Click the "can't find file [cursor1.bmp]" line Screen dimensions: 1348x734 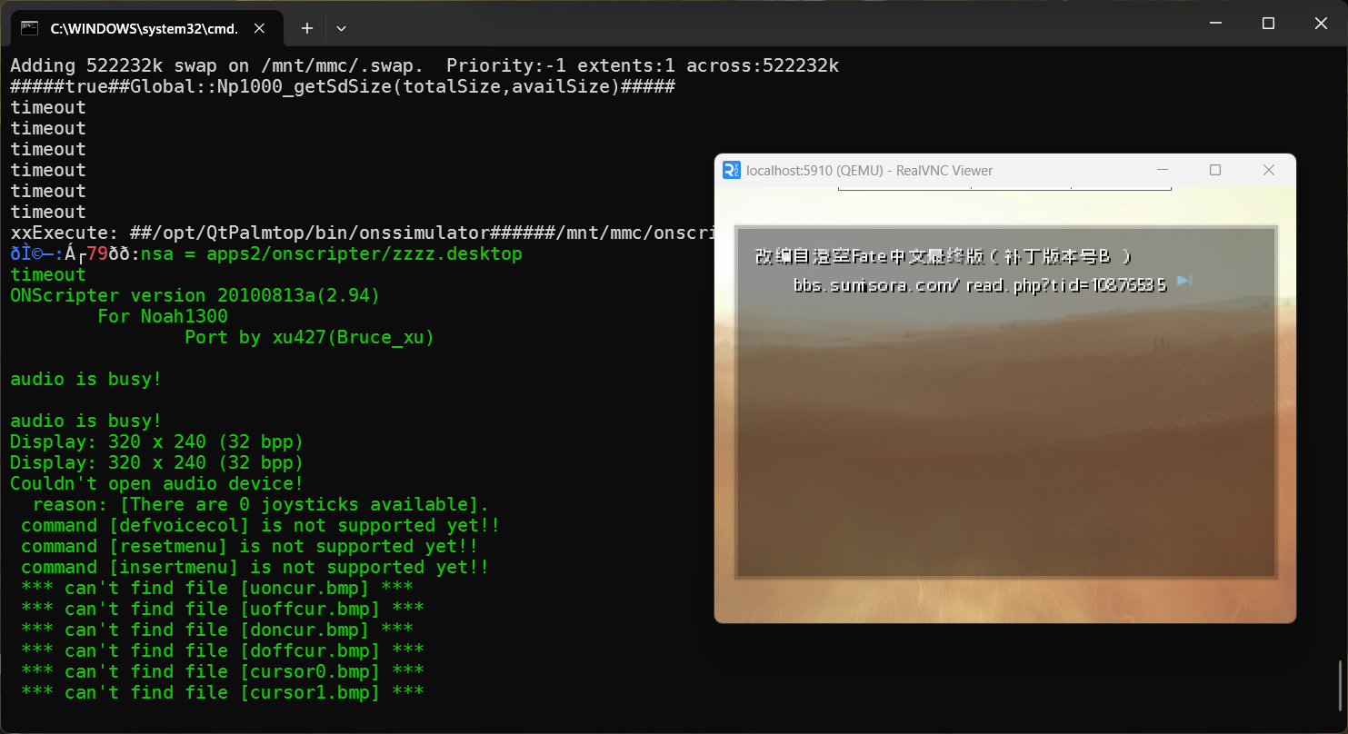coord(223,692)
